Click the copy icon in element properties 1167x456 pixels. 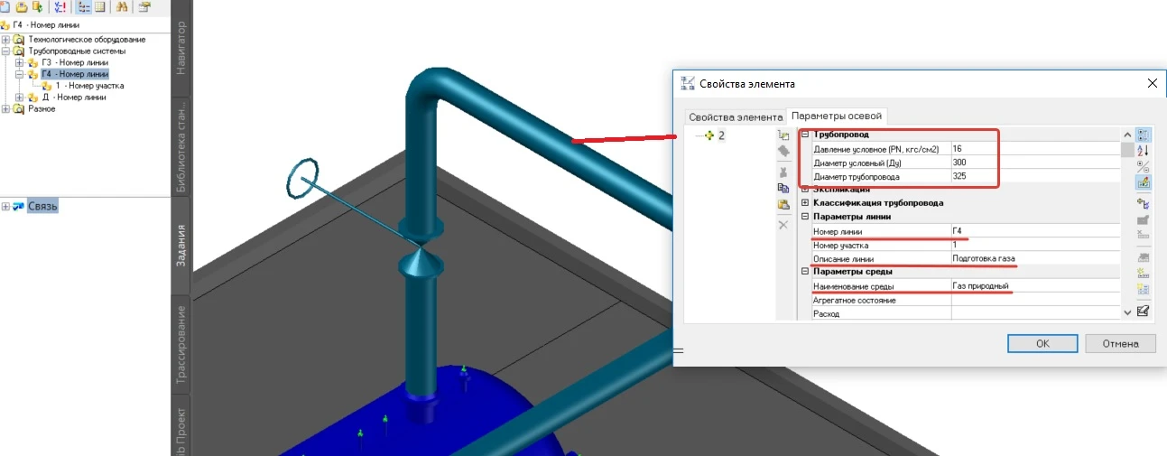click(783, 188)
